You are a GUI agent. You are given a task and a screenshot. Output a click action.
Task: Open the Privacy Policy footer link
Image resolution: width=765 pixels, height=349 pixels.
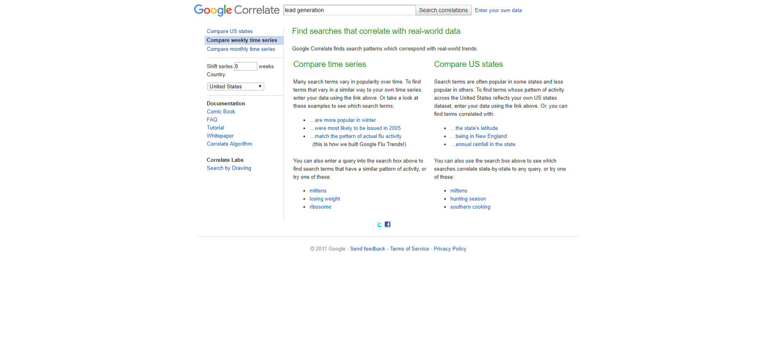coord(450,249)
